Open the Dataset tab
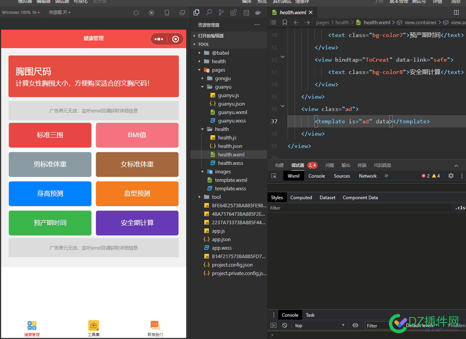Viewport: 466px width, 339px height. 328,197
